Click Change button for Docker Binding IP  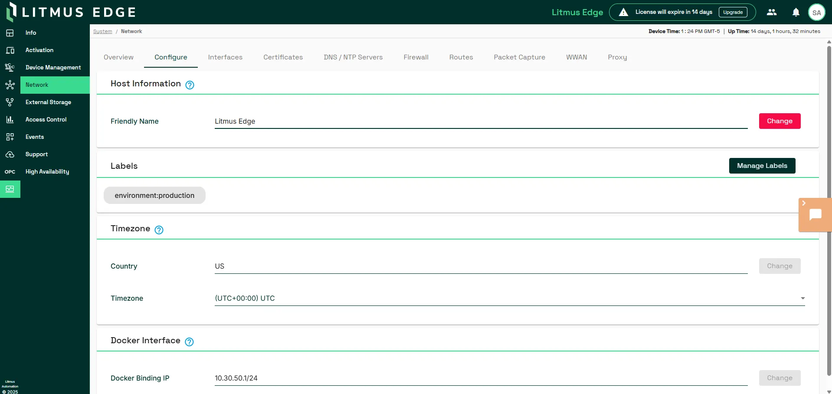click(x=780, y=378)
